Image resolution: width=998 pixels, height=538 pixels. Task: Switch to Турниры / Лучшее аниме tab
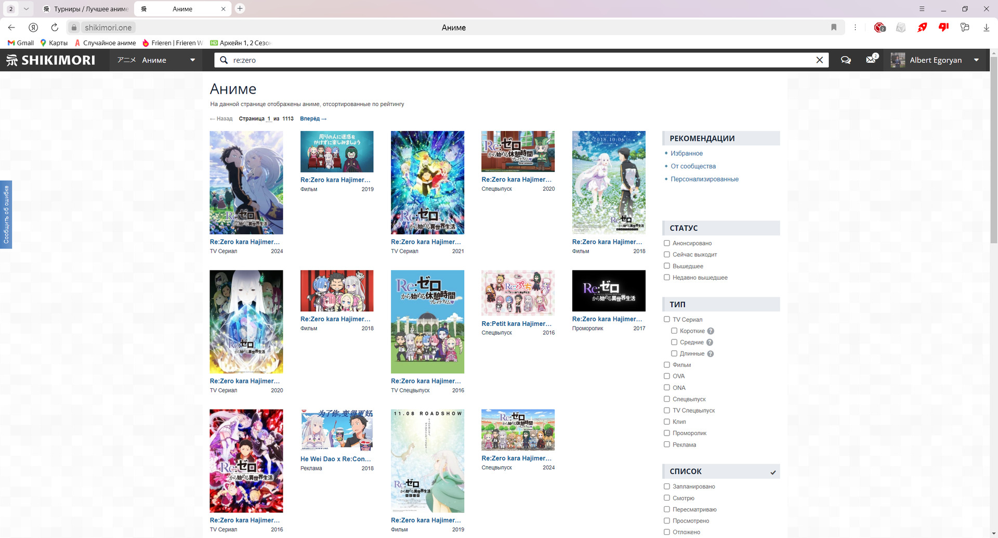[86, 9]
